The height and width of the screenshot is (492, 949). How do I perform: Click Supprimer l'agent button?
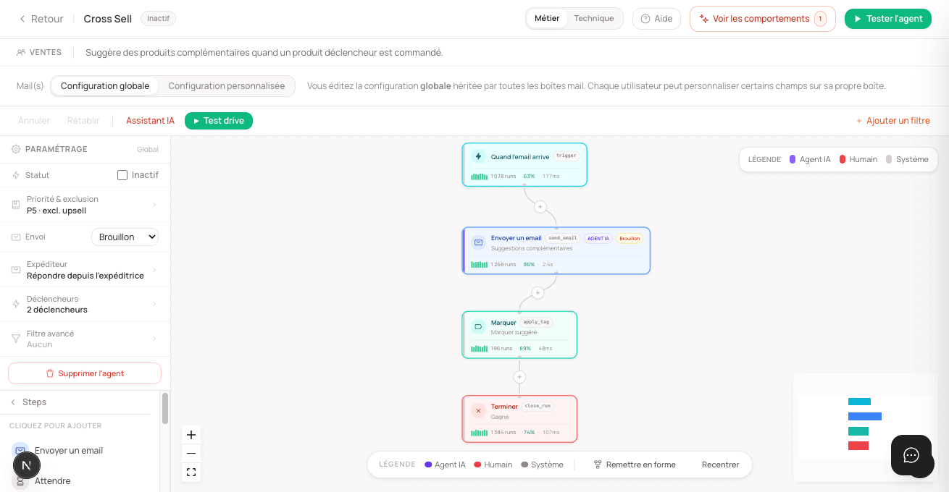click(85, 373)
